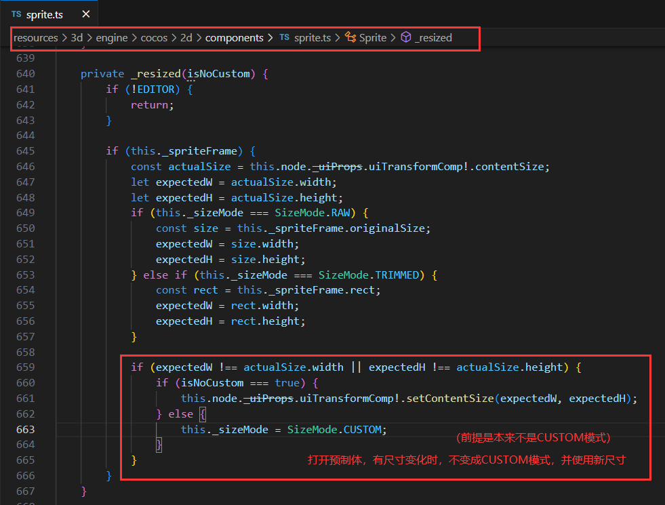
Task: Click 'SizeMode.RAW' on line 649
Action: coord(312,213)
